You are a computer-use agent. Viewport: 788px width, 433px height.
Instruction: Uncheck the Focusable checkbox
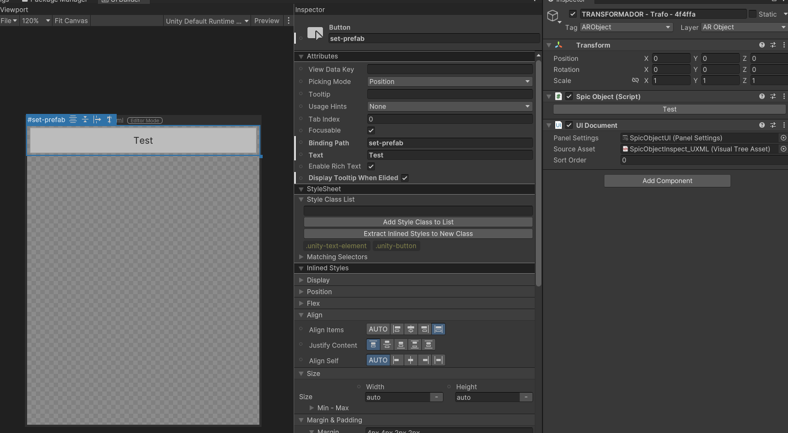pyautogui.click(x=371, y=131)
